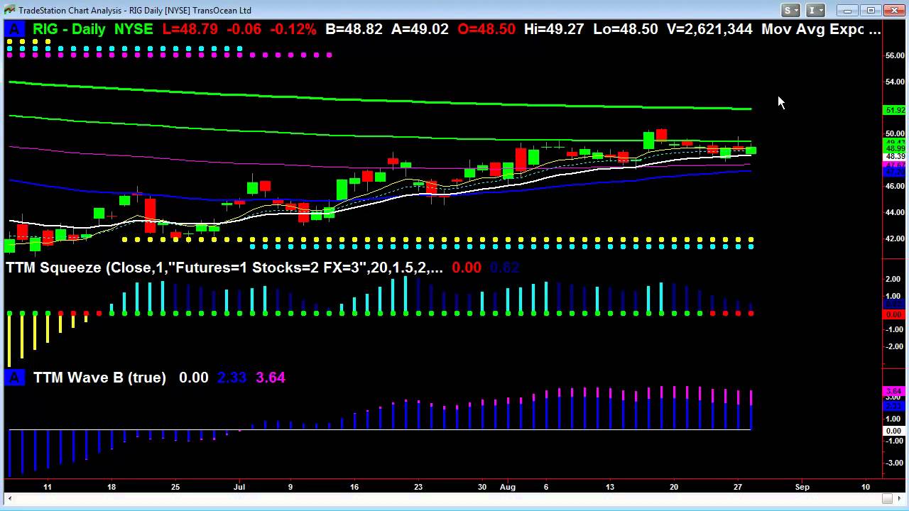This screenshot has height=511, width=909.
Task: Click the 'Mov Avg Expc ...' indicator label
Action: coord(821,29)
